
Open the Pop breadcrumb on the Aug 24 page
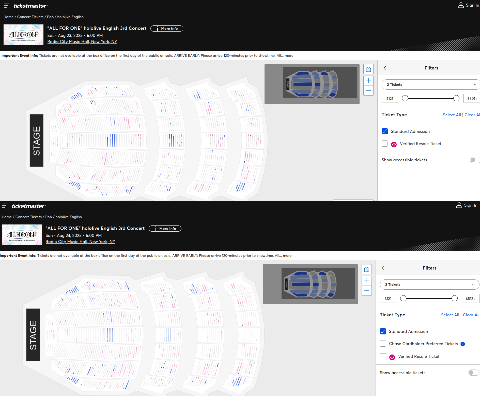(49, 217)
